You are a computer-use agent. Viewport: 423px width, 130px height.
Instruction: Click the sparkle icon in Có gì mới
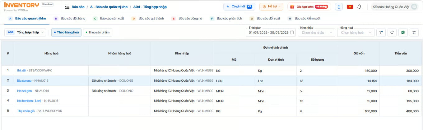pos(228,6)
